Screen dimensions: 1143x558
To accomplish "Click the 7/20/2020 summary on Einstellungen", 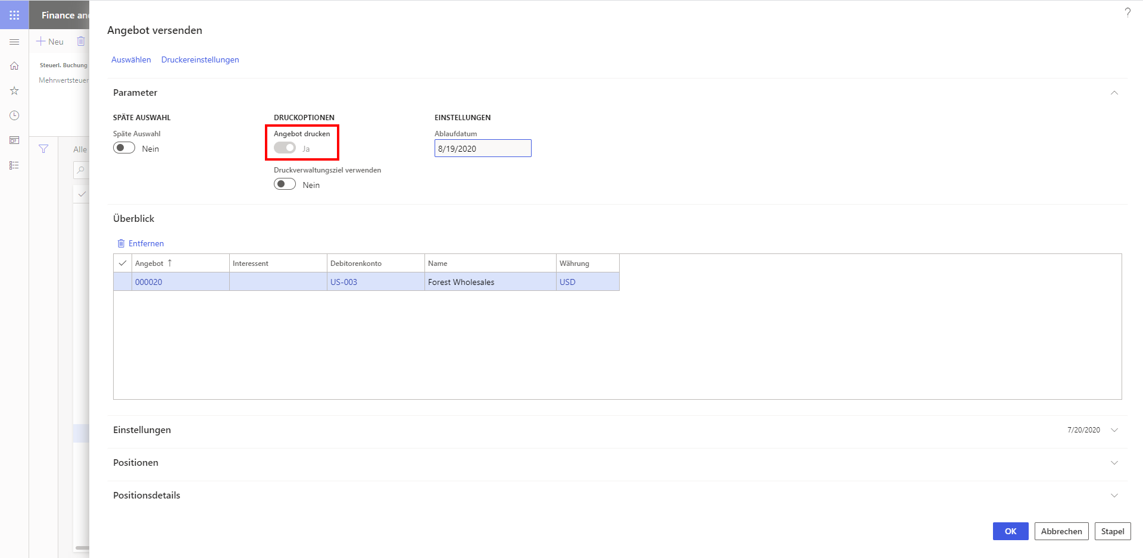I will pyautogui.click(x=1083, y=430).
